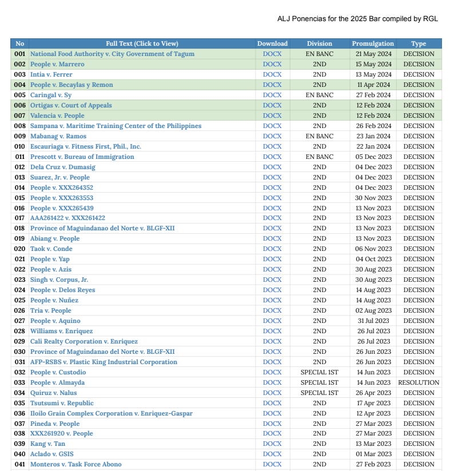Screen dimensions: 454x471
Task: Open the People v. Marrero full text
Action: [57, 64]
